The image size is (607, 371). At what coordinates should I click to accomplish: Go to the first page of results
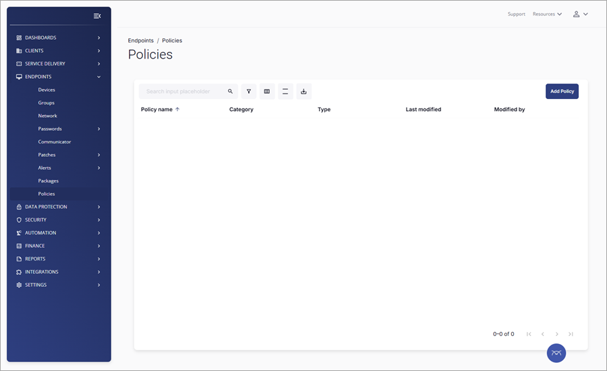[529, 334]
